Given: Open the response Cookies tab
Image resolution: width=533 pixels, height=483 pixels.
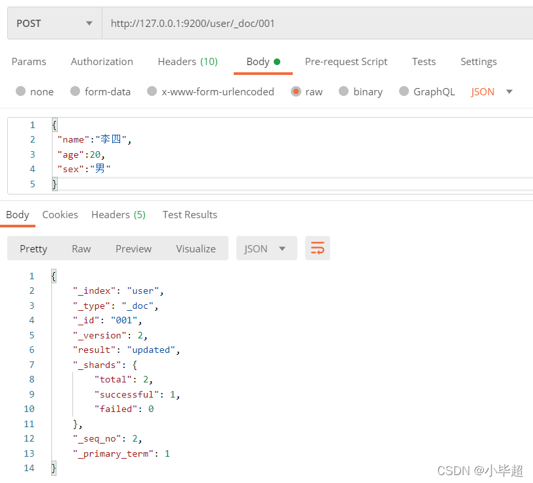Looking at the screenshot, I should tap(60, 215).
